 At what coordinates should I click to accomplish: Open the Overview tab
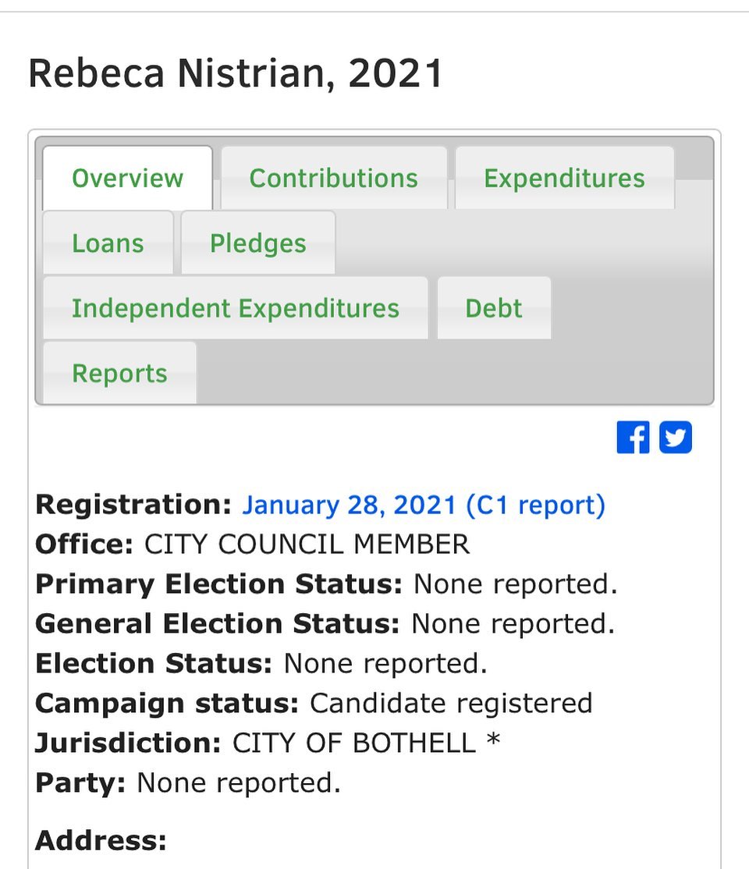(127, 178)
